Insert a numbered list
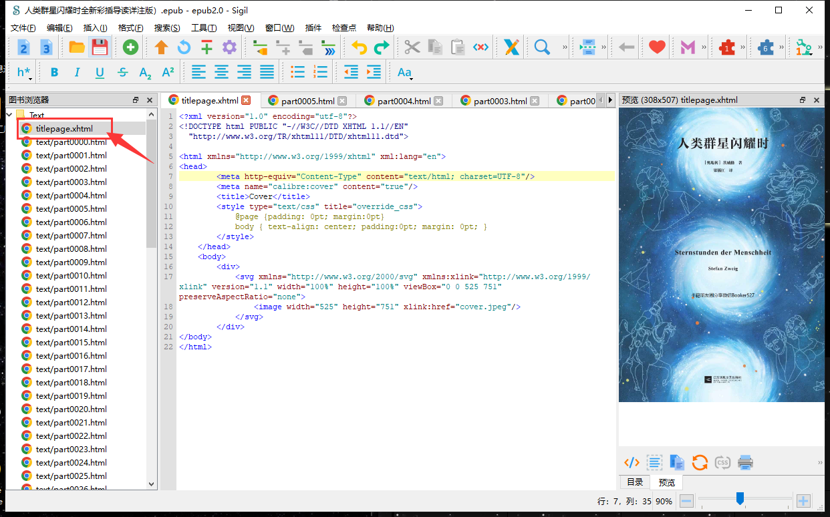 click(x=320, y=72)
